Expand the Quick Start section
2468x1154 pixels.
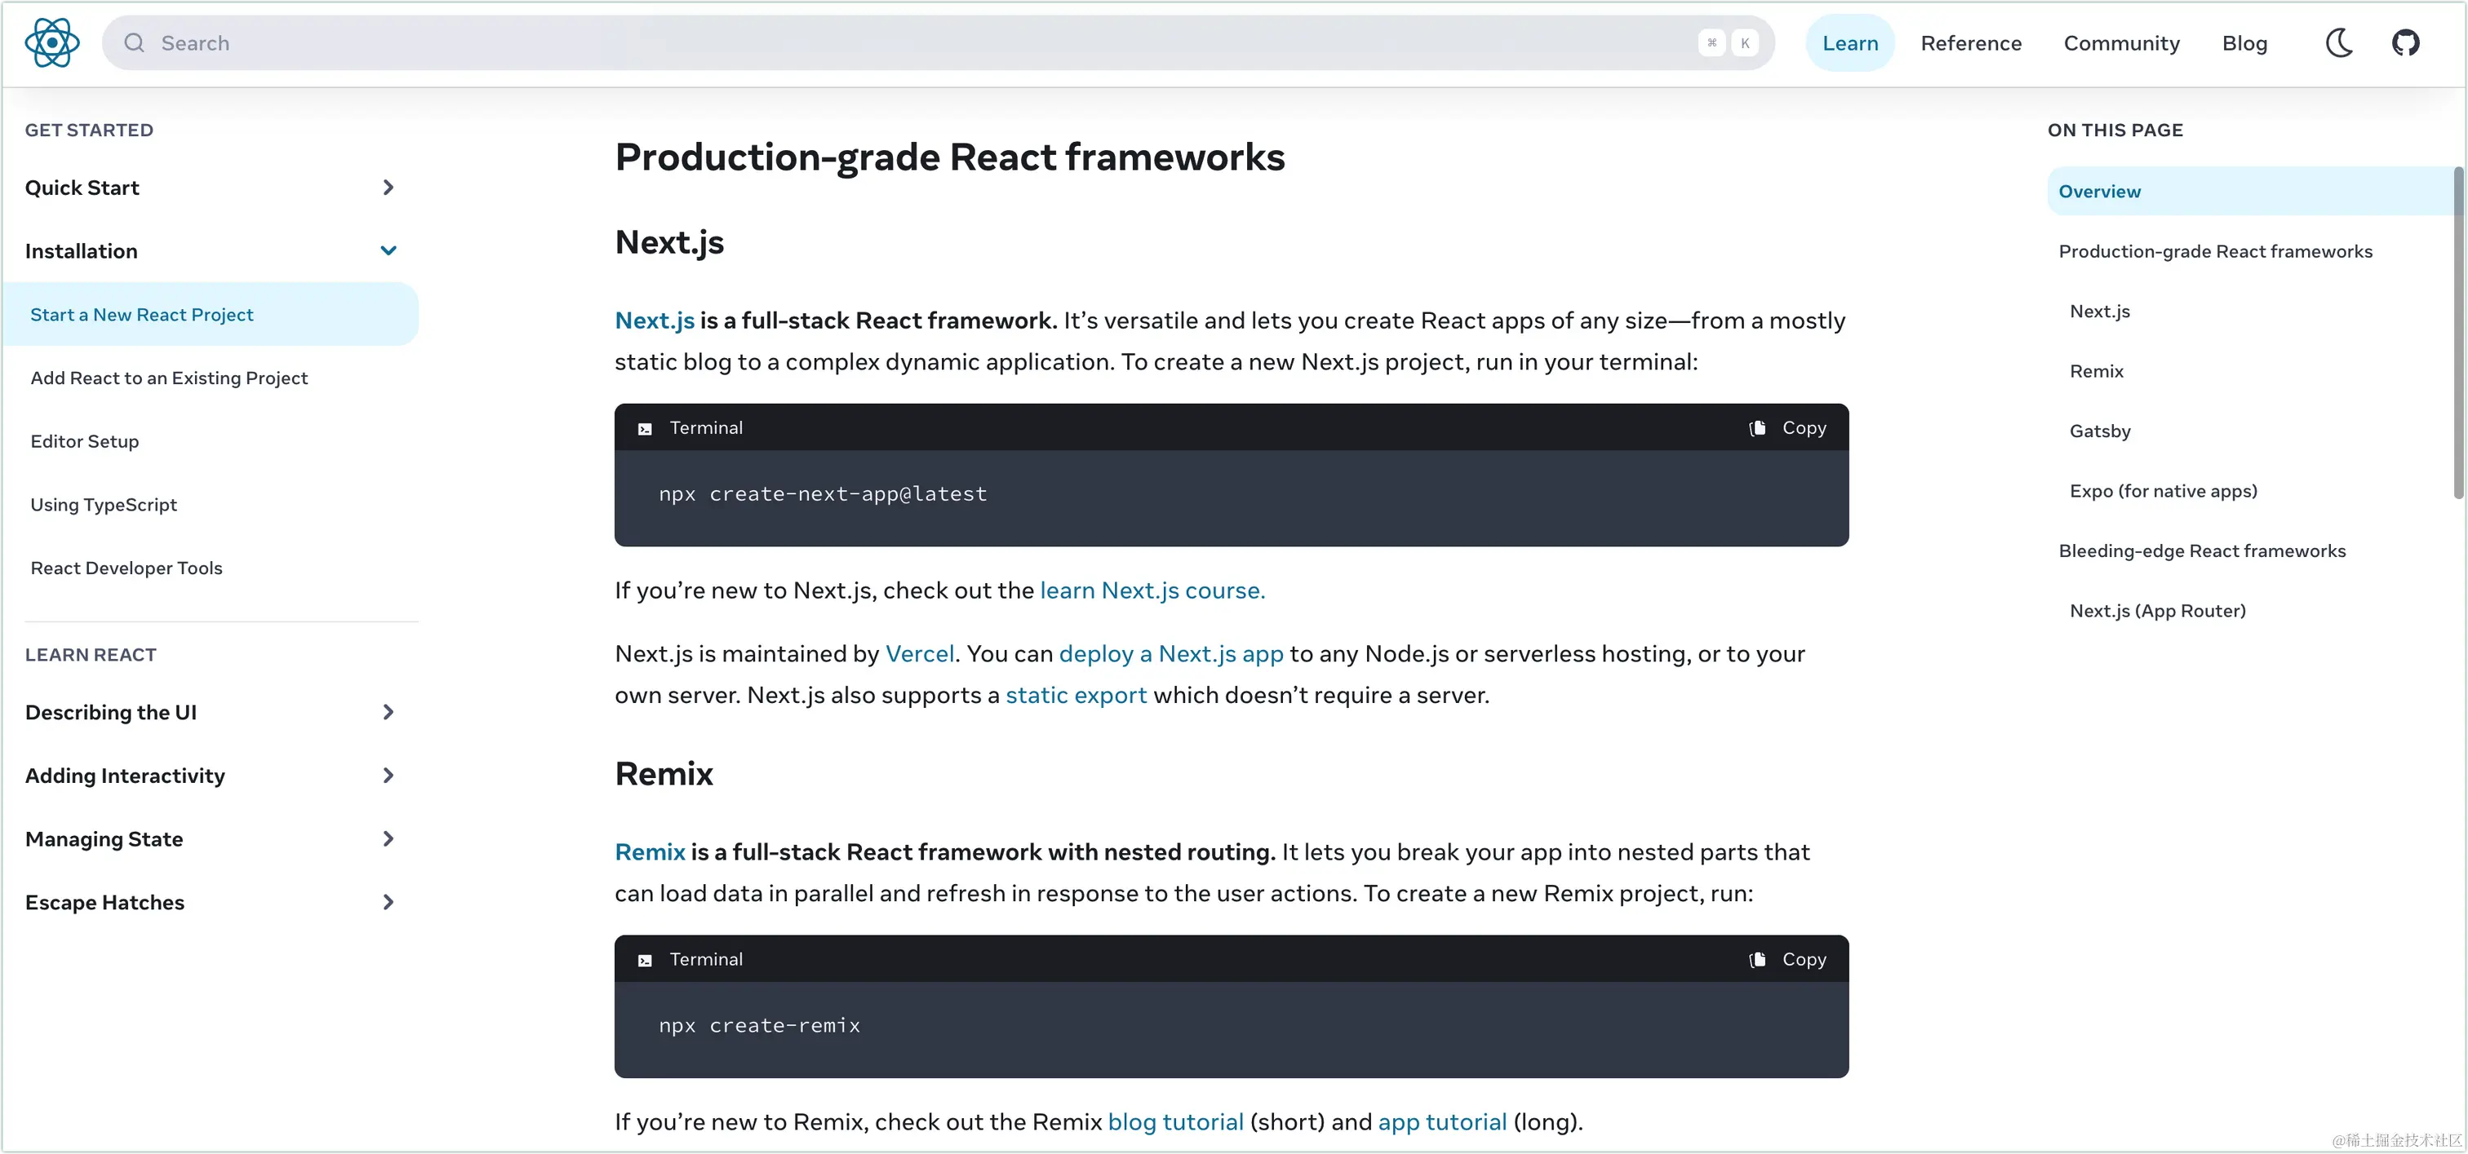click(x=388, y=188)
